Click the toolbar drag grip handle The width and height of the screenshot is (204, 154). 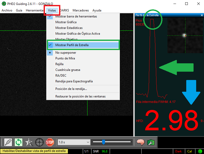1,142
